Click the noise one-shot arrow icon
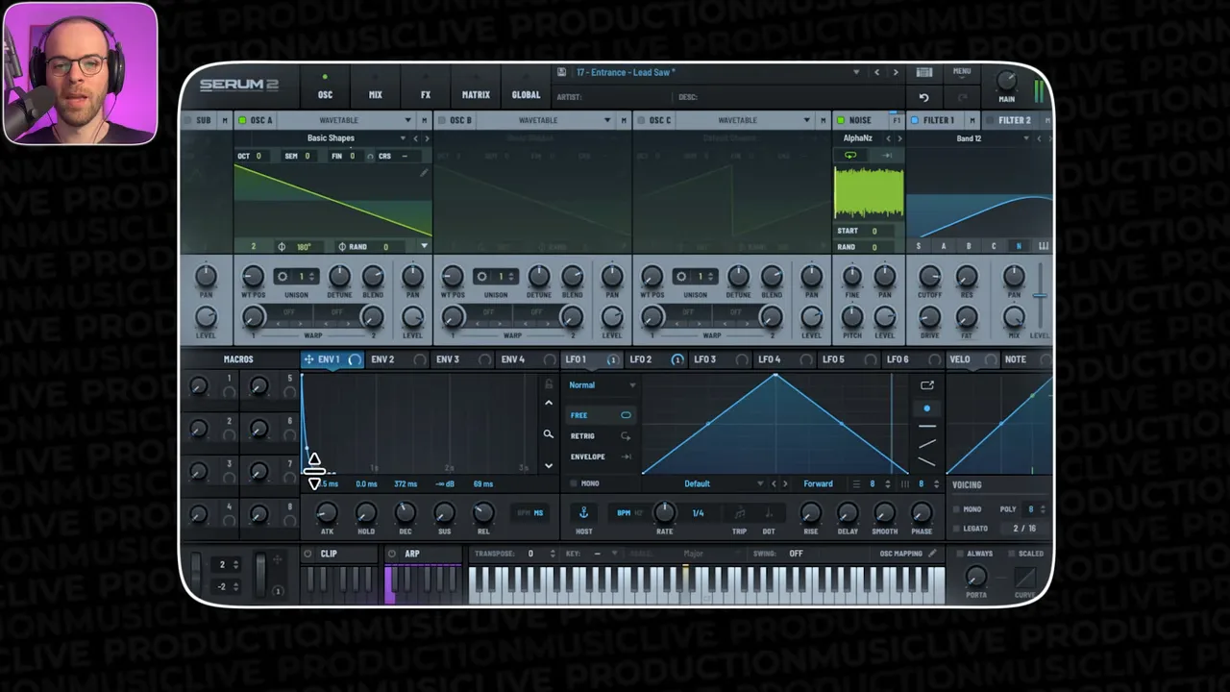The image size is (1230, 692). (886, 155)
